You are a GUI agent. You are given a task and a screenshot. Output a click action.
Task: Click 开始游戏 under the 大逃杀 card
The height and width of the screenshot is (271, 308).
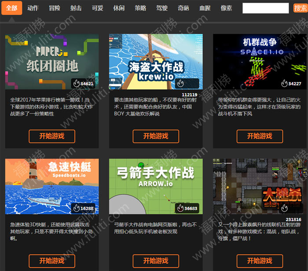coord(260,261)
